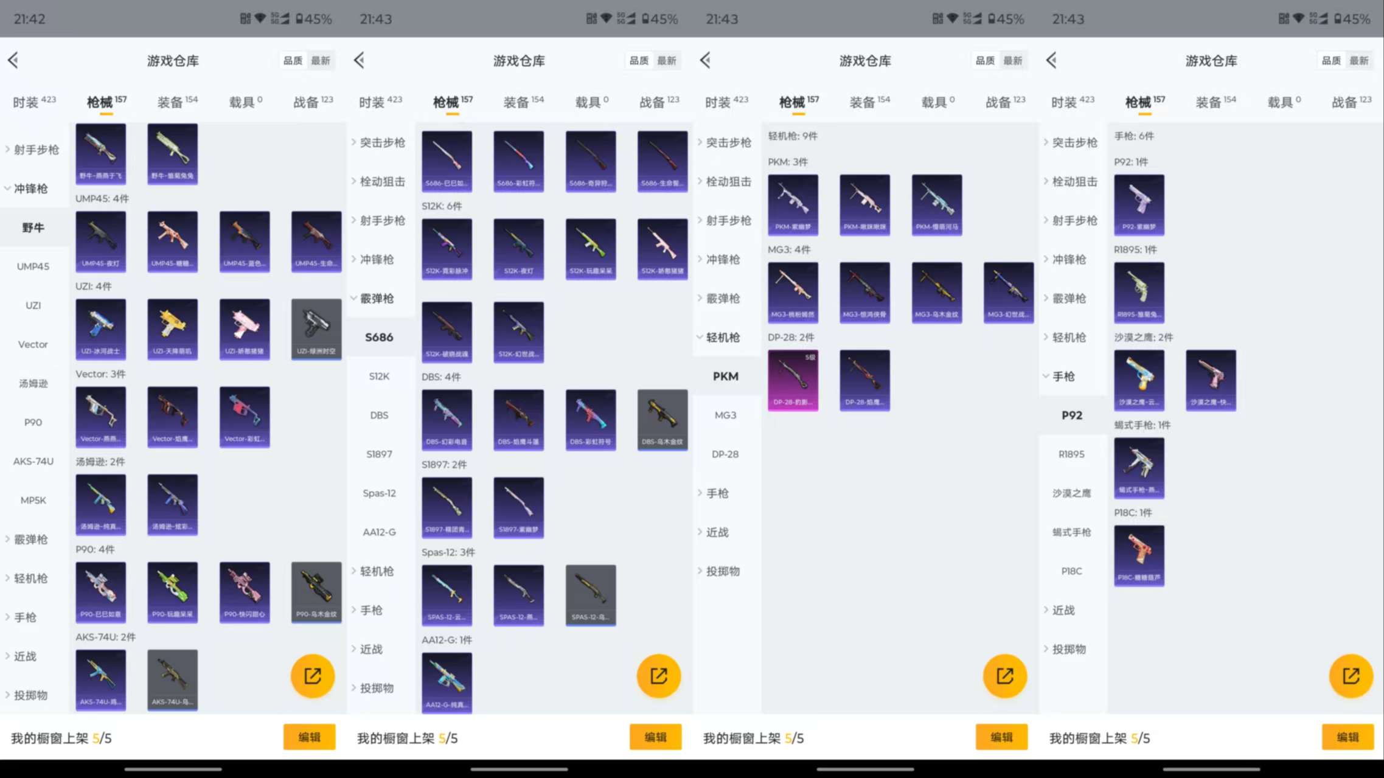This screenshot has height=778, width=1384.
Task: Select the grey P90-乌木金纹 skin icon
Action: click(316, 591)
